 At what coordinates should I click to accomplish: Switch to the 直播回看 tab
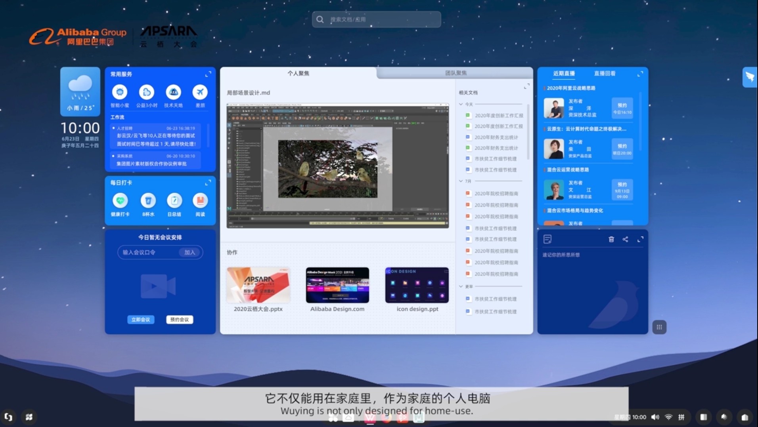point(605,73)
